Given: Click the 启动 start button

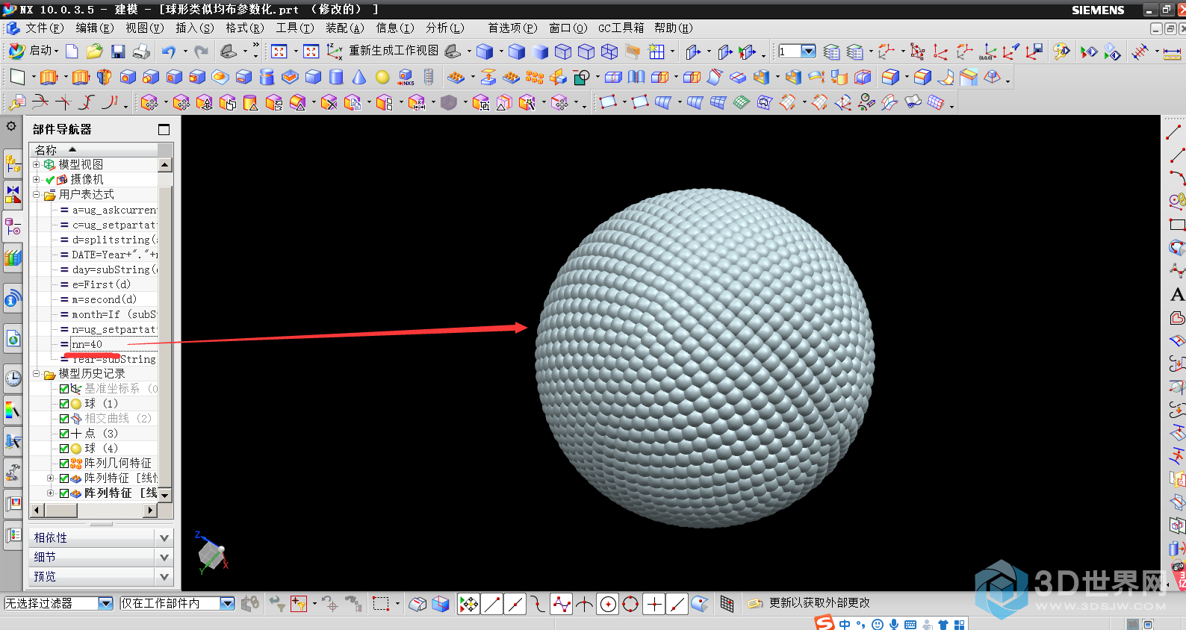Looking at the screenshot, I should (x=33, y=51).
